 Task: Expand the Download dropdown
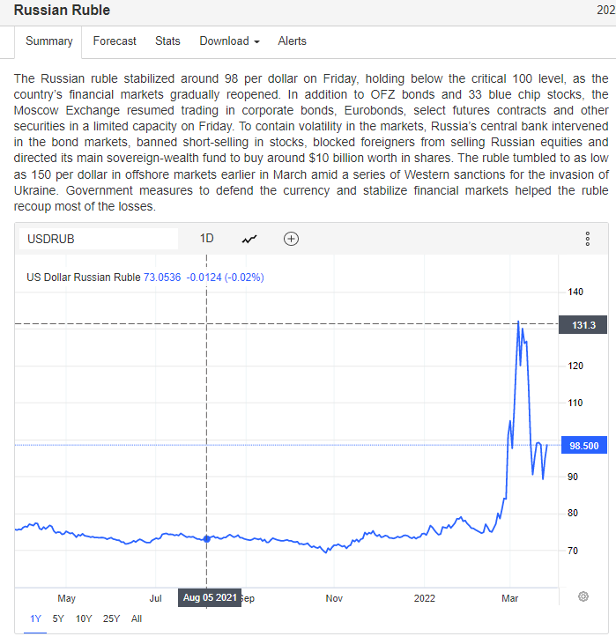coord(229,41)
